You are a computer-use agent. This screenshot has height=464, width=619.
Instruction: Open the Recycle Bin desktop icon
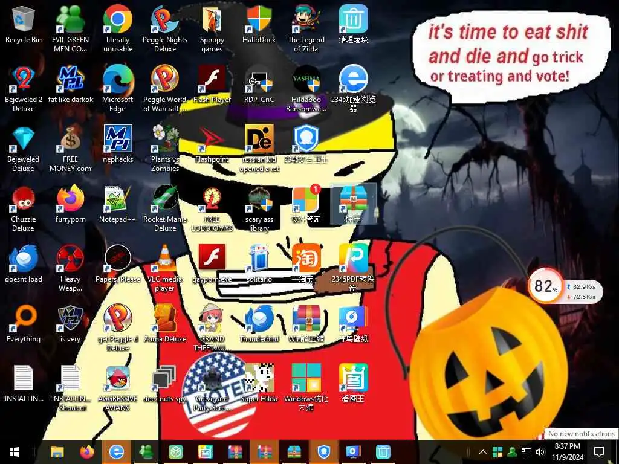24,24
